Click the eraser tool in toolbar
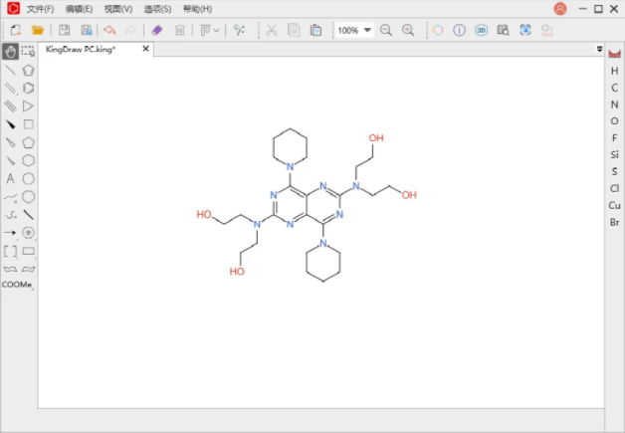625x433 pixels. pos(156,30)
